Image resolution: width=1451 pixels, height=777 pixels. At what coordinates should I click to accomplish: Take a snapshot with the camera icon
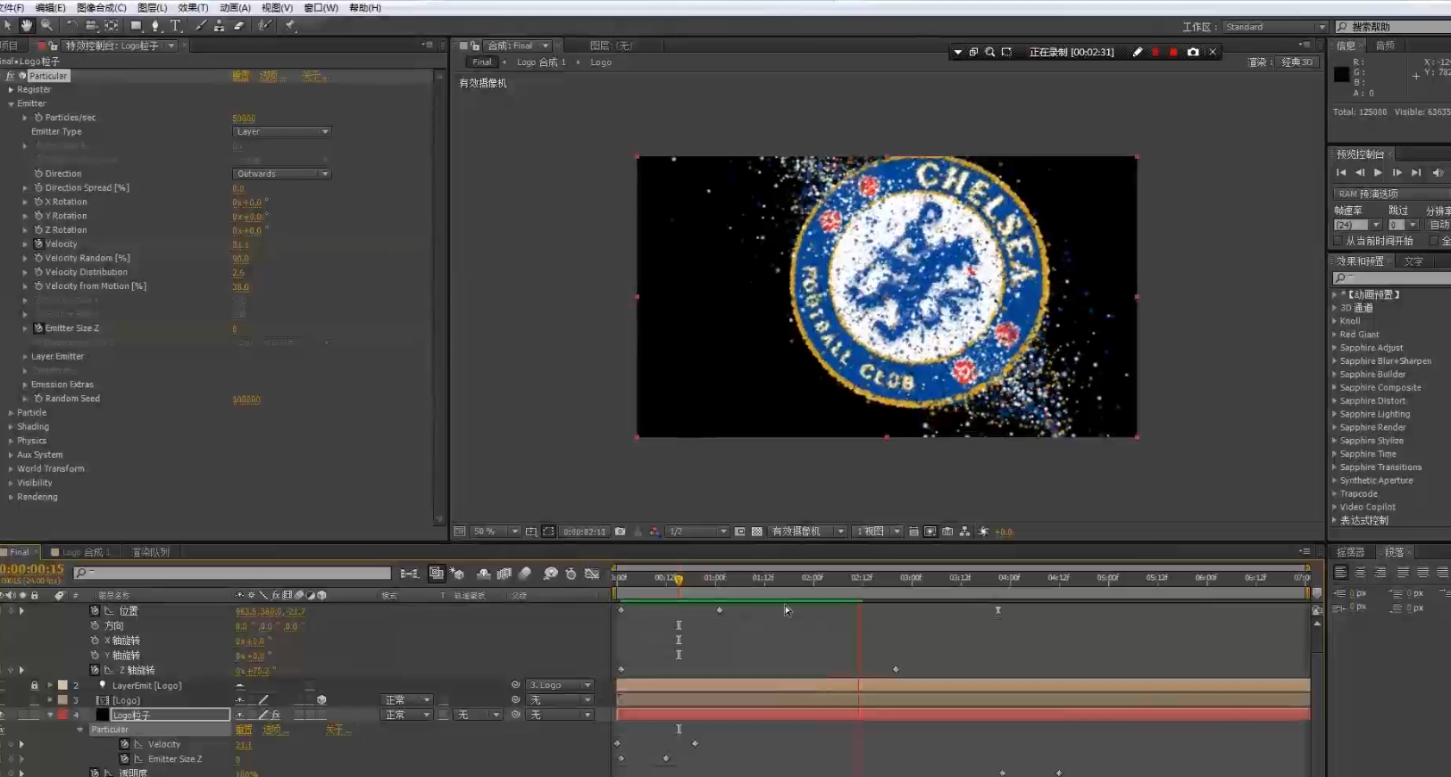click(x=620, y=532)
